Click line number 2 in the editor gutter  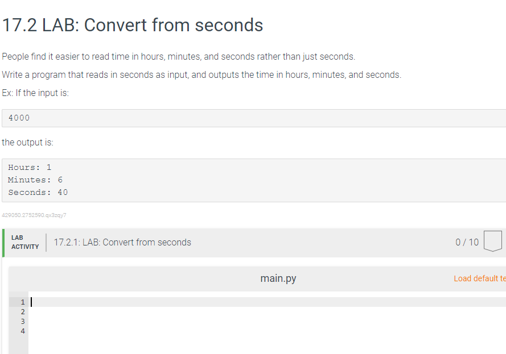point(22,311)
